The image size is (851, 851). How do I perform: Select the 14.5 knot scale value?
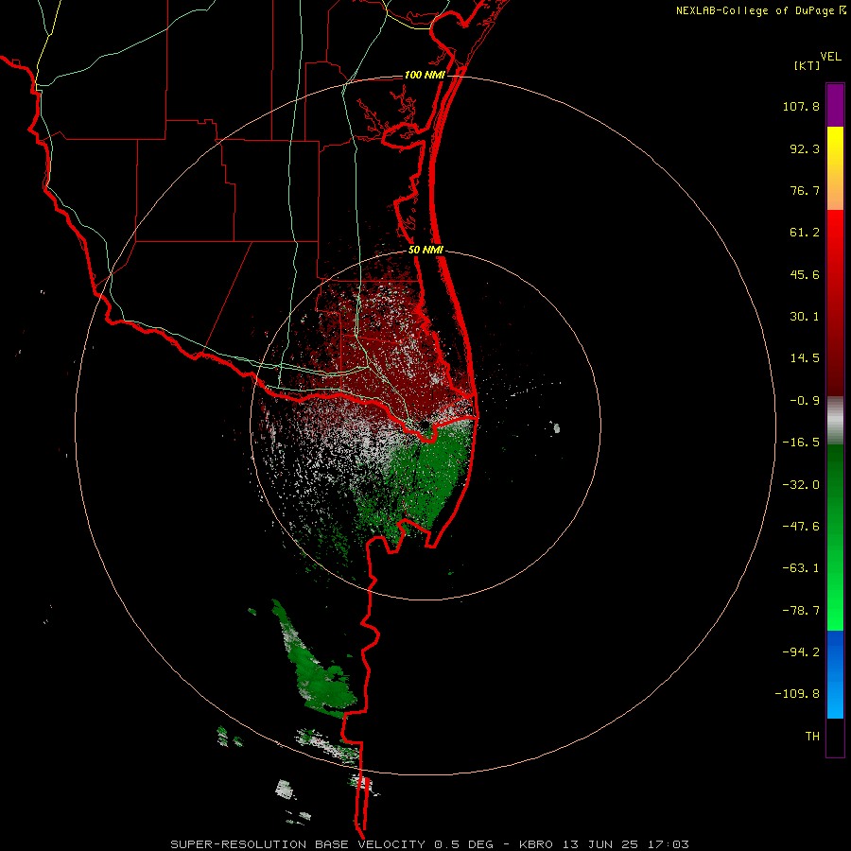(805, 358)
